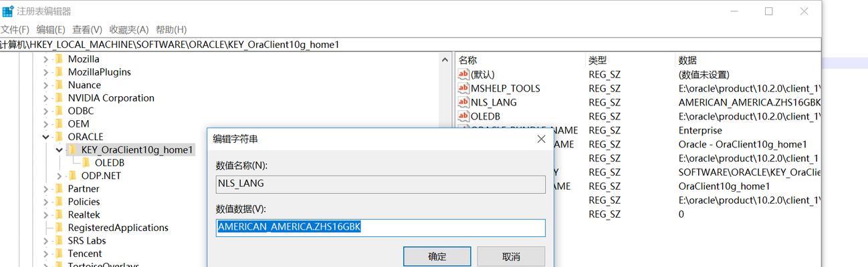Expand the Tencent tree node
Viewport: 868px width, 267px height.
(46, 254)
